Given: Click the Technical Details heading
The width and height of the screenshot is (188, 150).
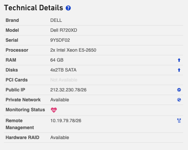Looking at the screenshot, I should click(x=33, y=8).
